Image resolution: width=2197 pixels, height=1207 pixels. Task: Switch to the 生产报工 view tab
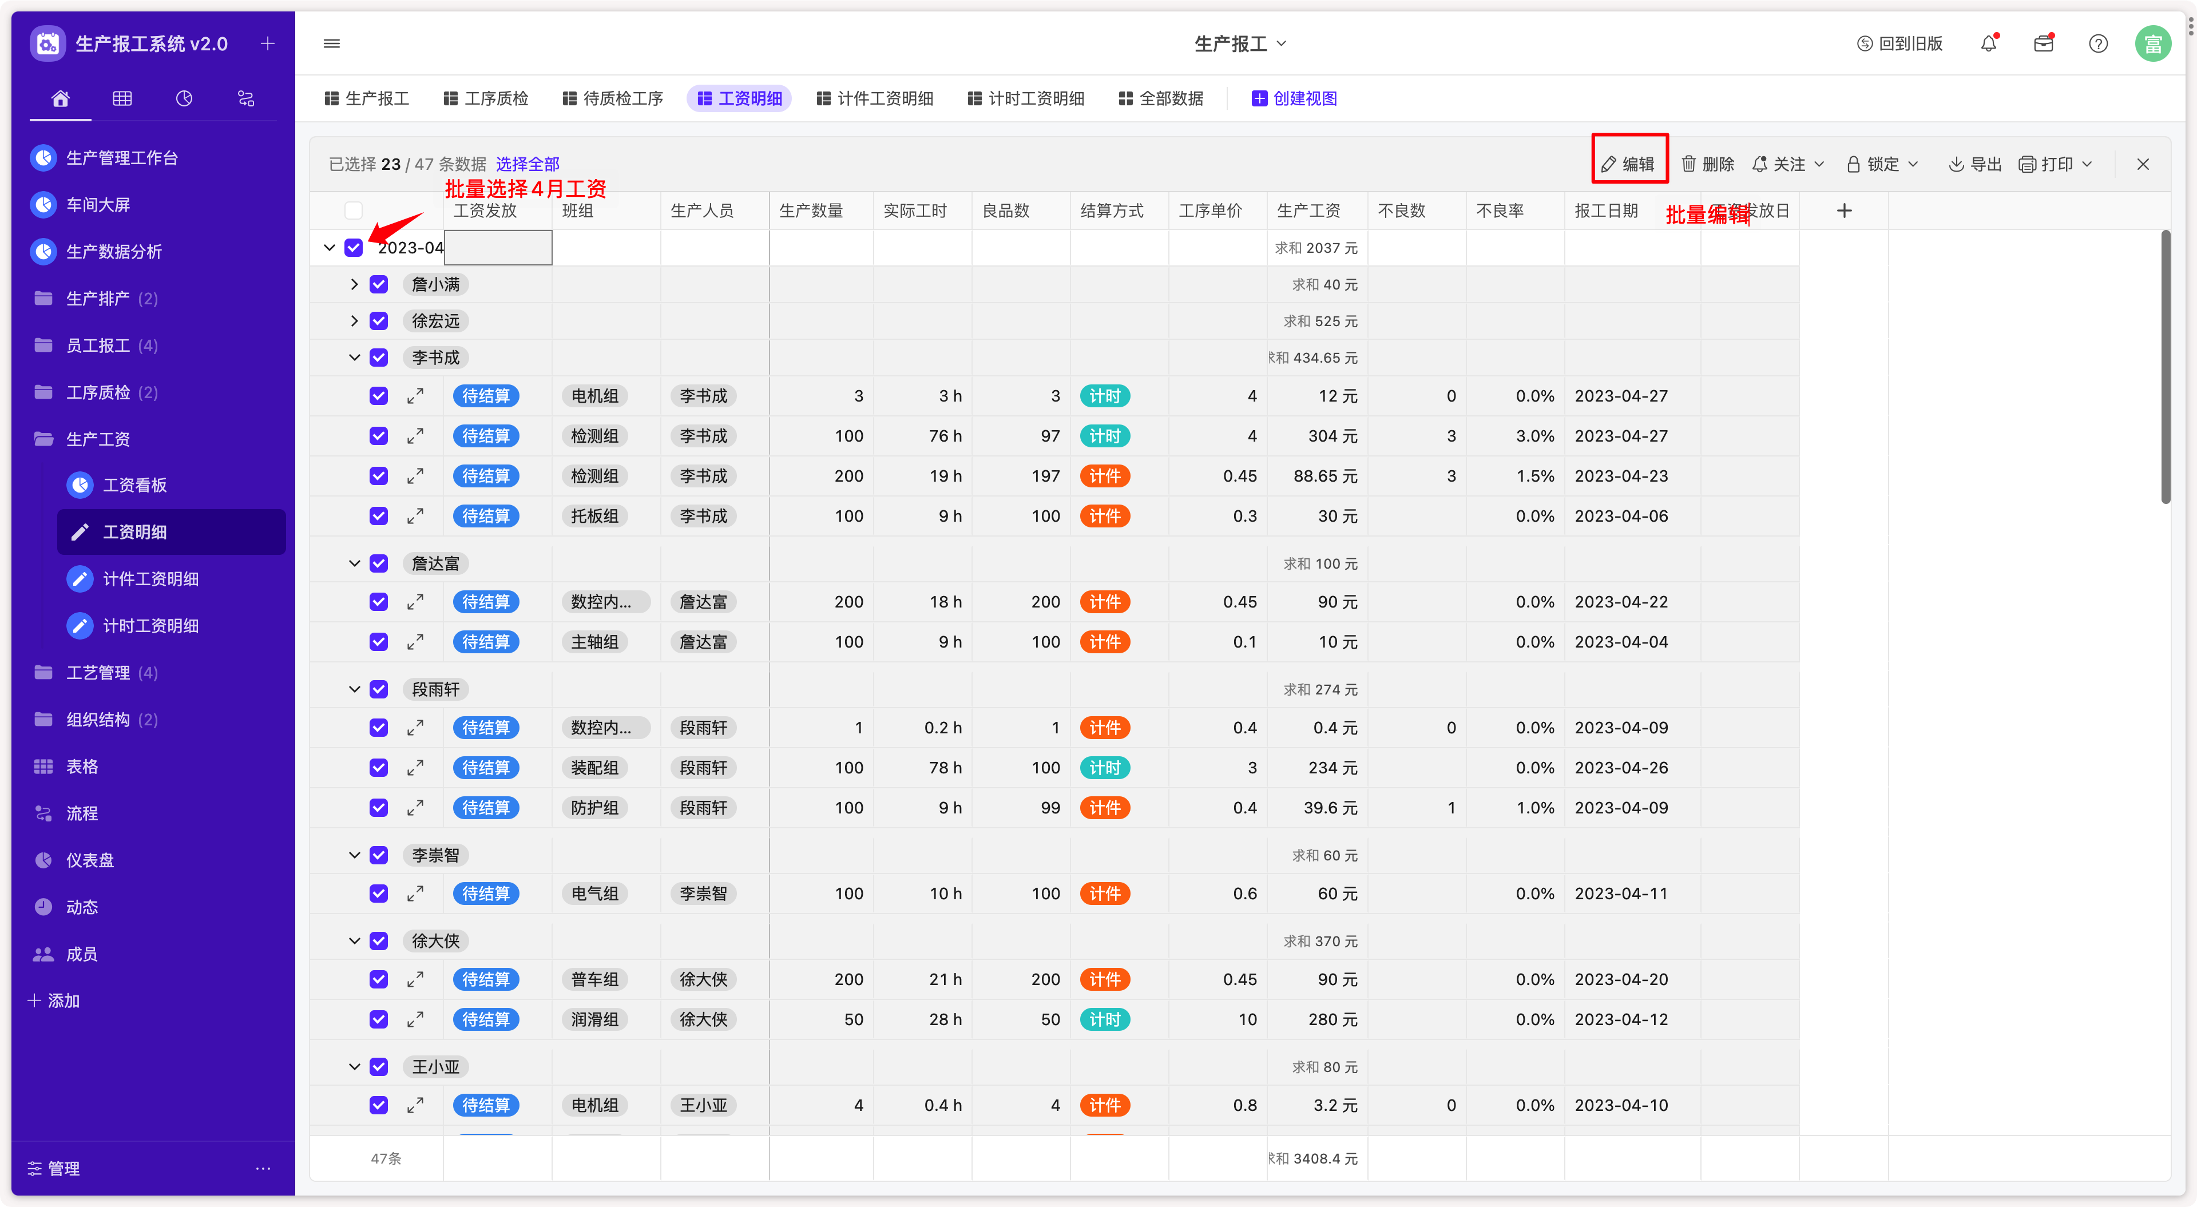(367, 98)
